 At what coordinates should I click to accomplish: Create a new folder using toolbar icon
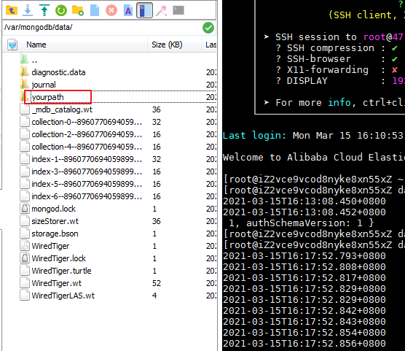coord(78,11)
